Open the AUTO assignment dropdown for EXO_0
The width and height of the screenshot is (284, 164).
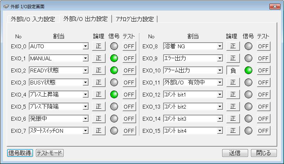tap(86, 46)
